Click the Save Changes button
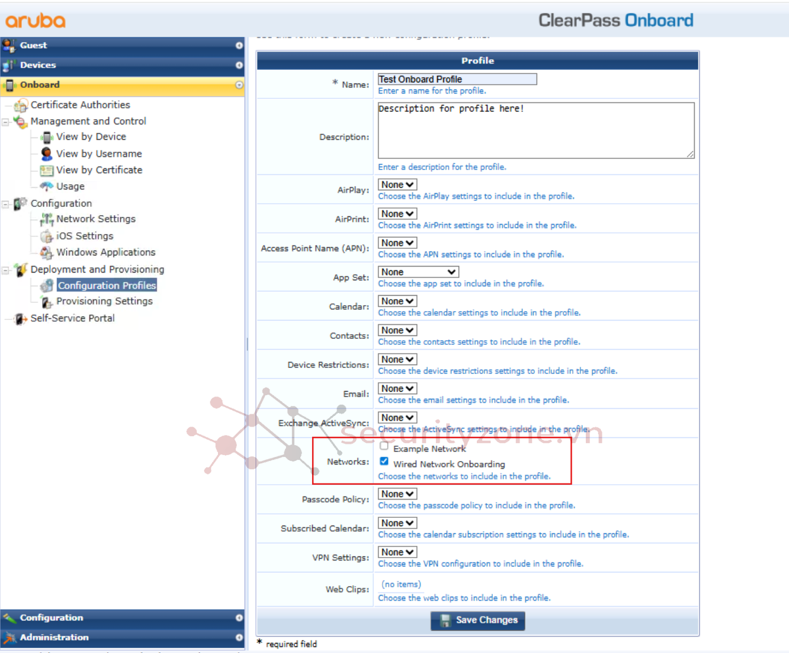This screenshot has width=789, height=653. tap(478, 620)
